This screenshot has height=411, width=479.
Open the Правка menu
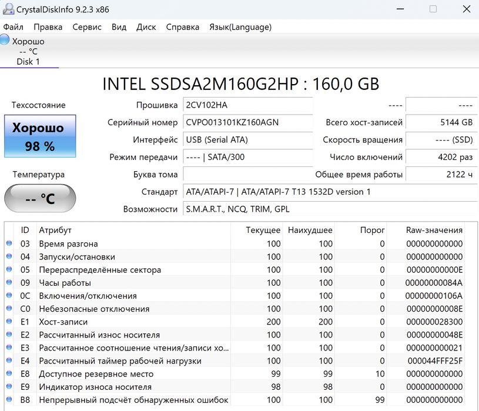[48, 27]
